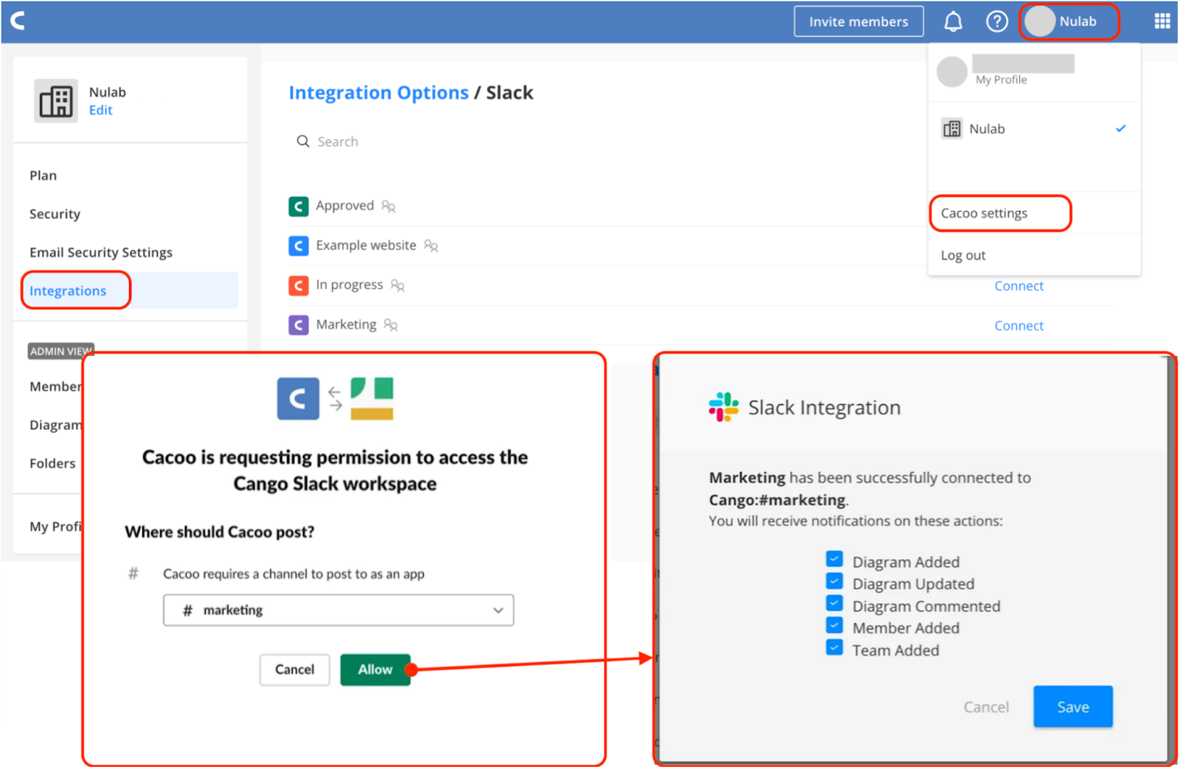Click the shared members icon beside Example website
Viewport: 1180px width, 767px height.
pos(431,246)
